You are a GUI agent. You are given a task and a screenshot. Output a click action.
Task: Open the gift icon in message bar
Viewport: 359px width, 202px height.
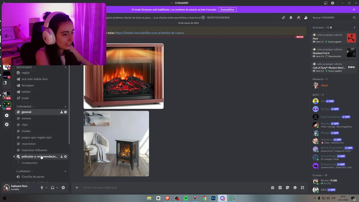pos(272,187)
